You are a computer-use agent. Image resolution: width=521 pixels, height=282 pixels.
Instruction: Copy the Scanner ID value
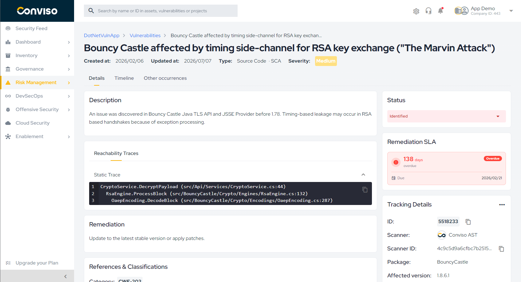(x=501, y=249)
